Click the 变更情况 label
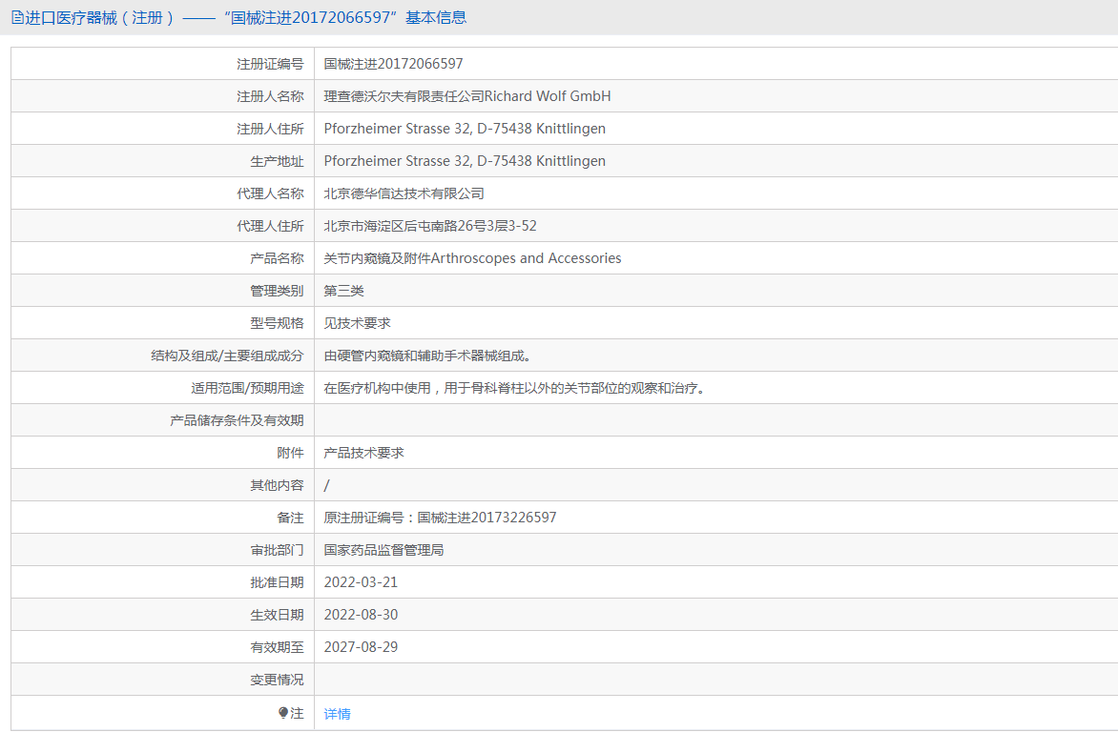The image size is (1118, 732). (x=277, y=680)
